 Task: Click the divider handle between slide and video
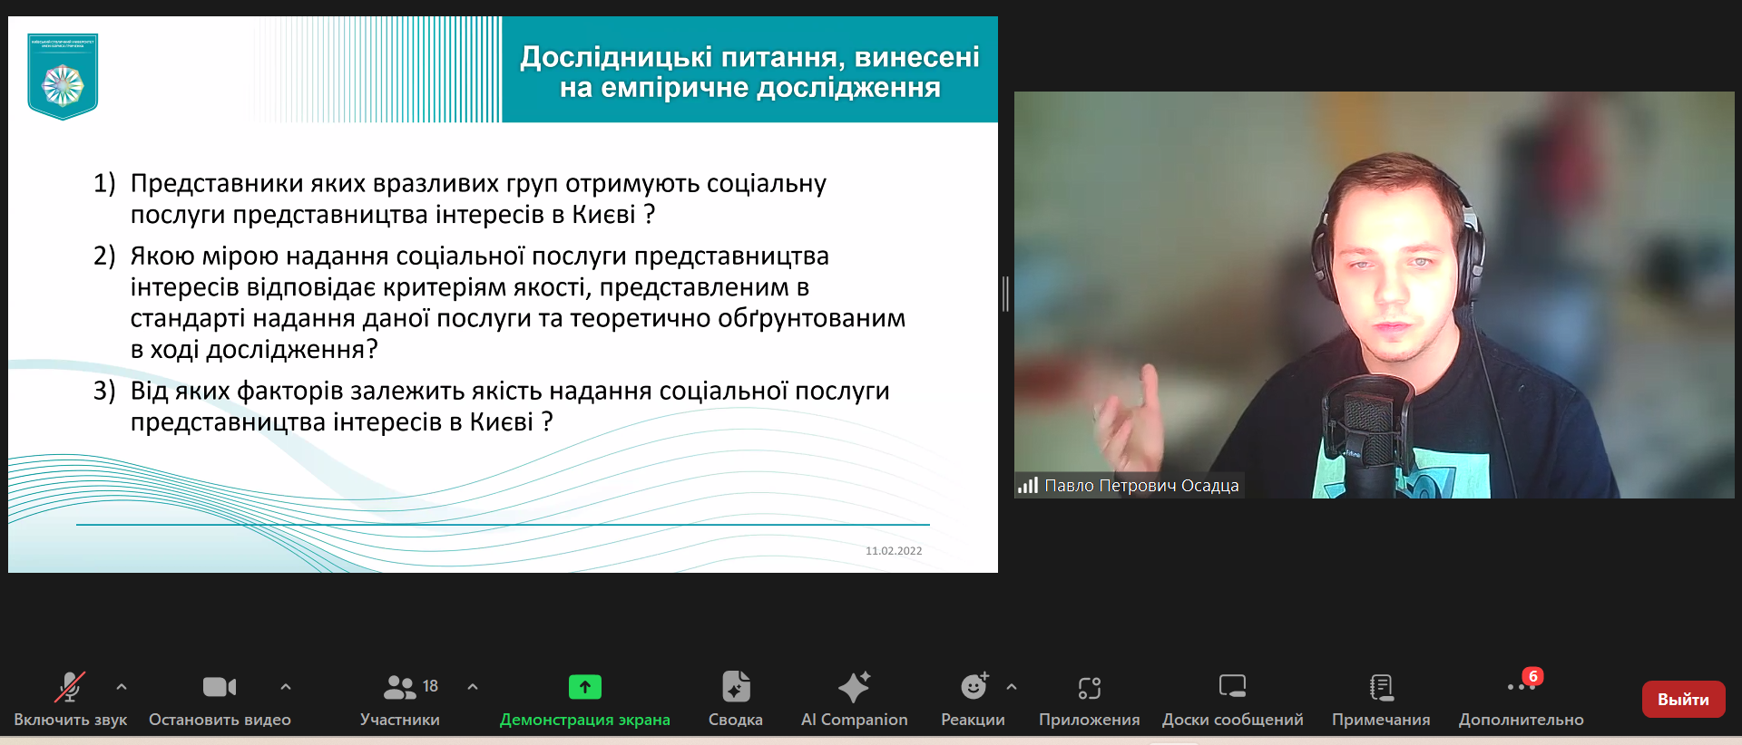[x=1005, y=295]
